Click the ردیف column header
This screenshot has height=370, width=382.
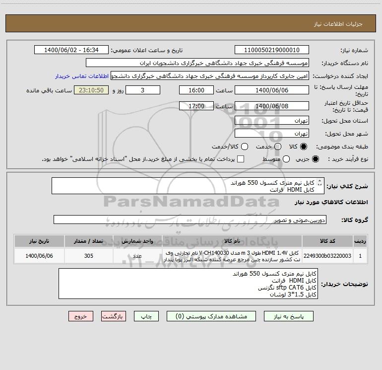click(x=360, y=241)
